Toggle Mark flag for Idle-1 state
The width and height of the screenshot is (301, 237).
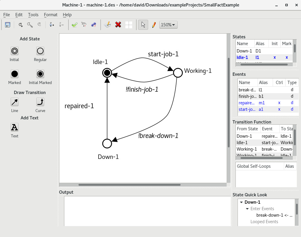[x=287, y=57]
